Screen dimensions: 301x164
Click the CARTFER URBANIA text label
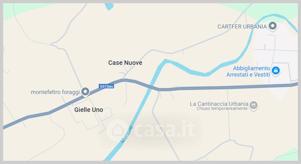(242, 27)
